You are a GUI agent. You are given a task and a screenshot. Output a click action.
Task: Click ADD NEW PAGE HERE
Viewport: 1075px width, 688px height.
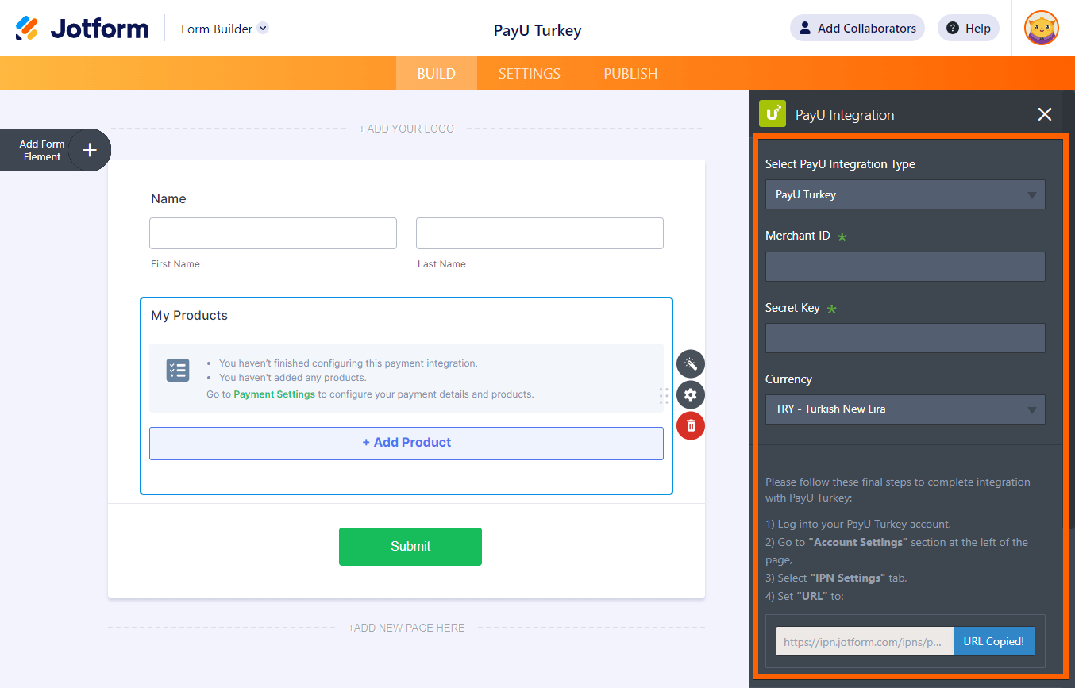tap(406, 628)
